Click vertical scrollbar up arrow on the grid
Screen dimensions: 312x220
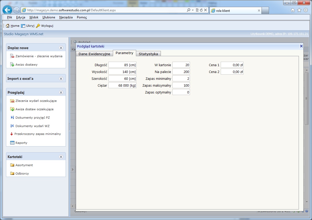tap(307, 70)
